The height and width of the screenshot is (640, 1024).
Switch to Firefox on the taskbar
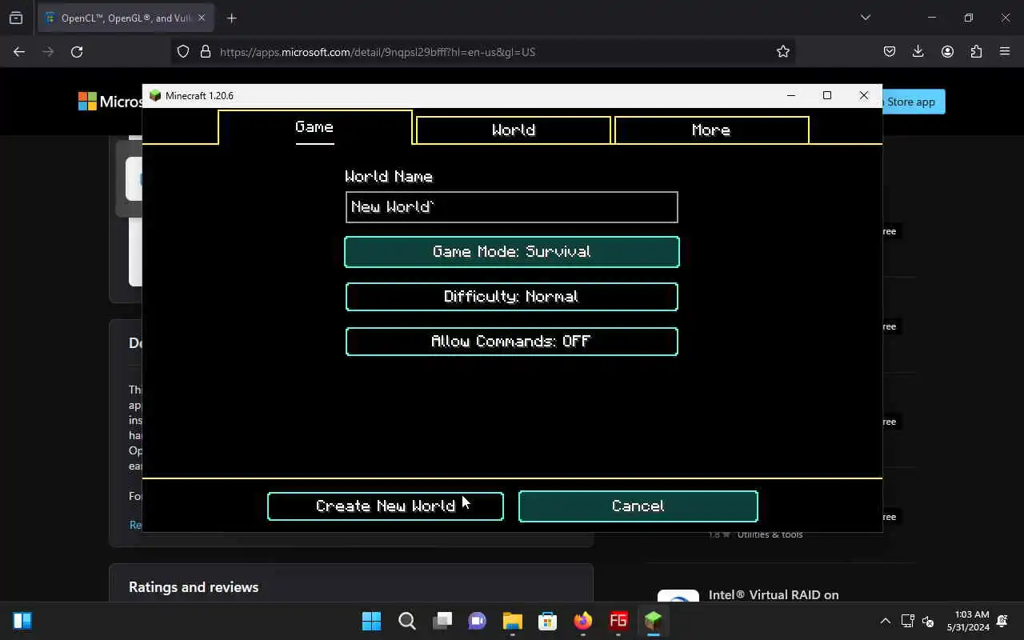(x=583, y=621)
